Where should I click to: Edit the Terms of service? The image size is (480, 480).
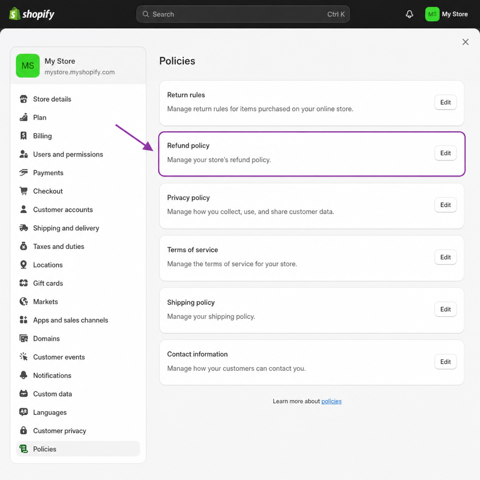pos(445,257)
